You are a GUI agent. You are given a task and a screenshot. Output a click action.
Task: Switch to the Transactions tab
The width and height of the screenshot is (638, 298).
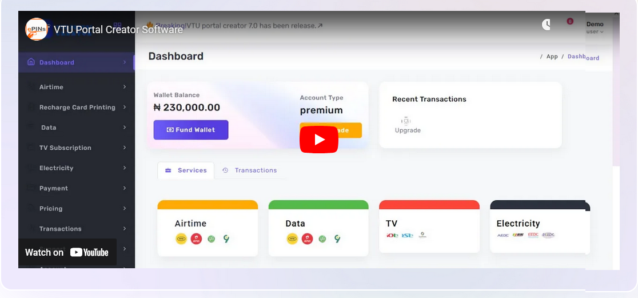pos(250,170)
